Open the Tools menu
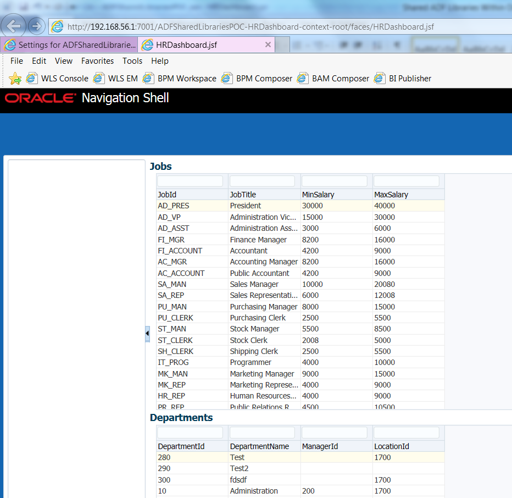This screenshot has height=498, width=512. click(x=132, y=61)
